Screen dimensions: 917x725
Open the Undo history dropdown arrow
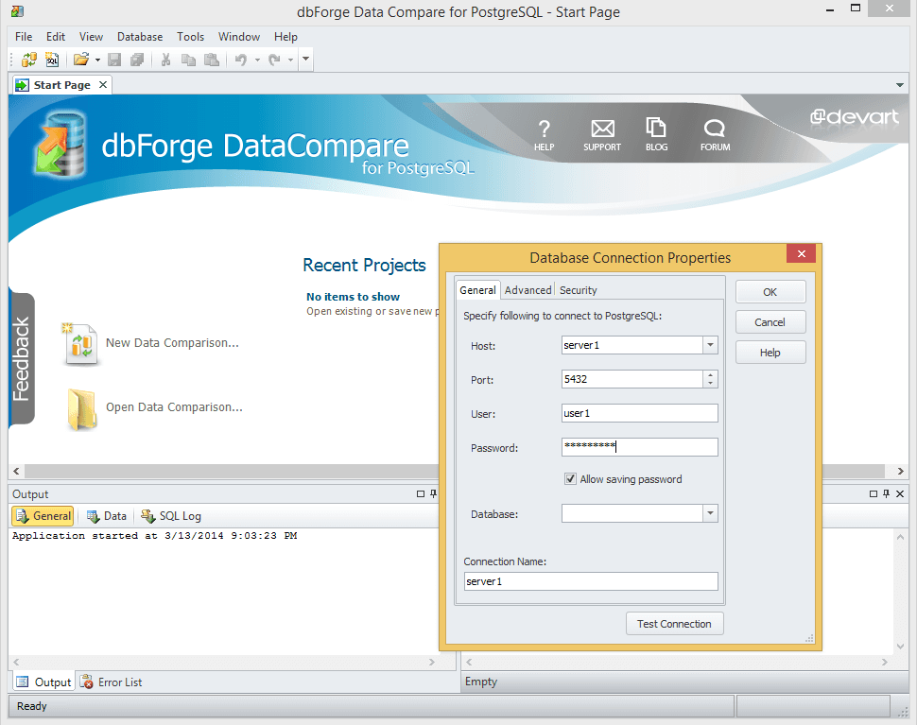tap(257, 60)
